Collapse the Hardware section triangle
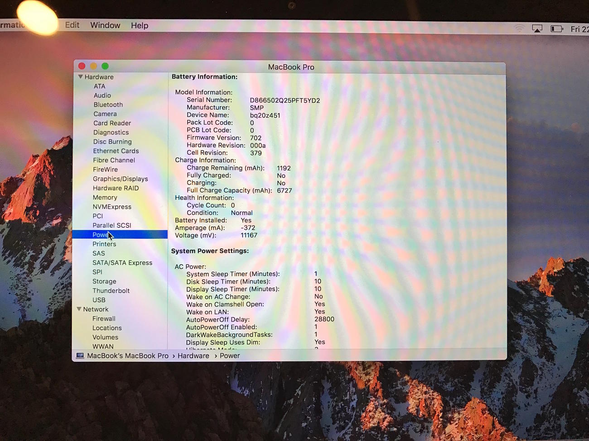 (x=80, y=77)
